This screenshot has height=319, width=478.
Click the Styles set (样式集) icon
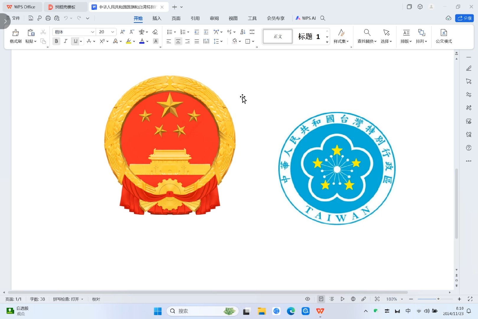(x=341, y=32)
